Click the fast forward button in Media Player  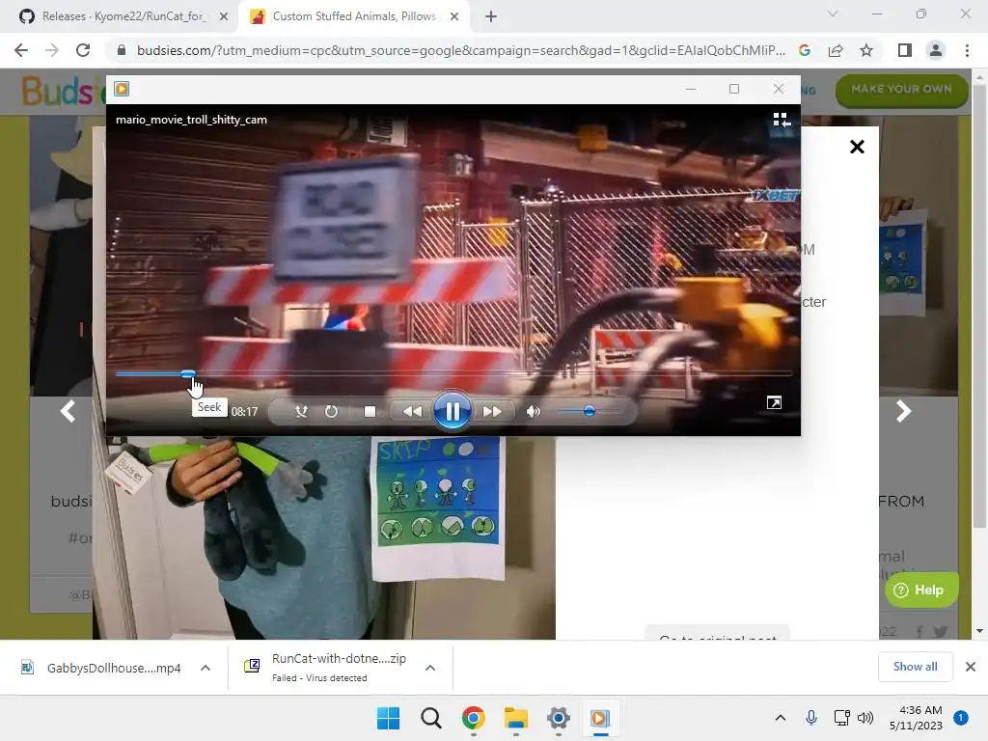pos(492,411)
